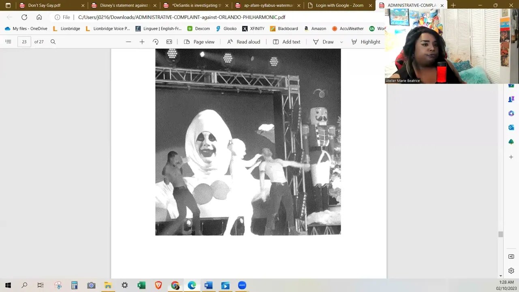
Task: Open Edge sidebar Games icon
Action: [x=511, y=99]
